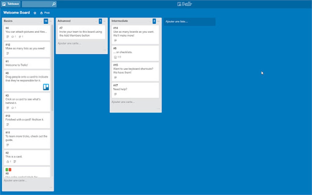Star the Welcome Board

pos(35,13)
